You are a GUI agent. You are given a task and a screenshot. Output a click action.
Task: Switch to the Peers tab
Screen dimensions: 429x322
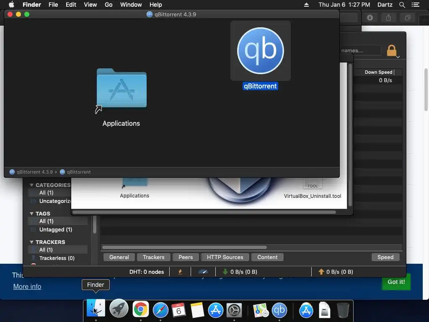point(186,257)
